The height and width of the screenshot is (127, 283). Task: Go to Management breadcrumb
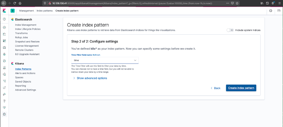(27, 11)
